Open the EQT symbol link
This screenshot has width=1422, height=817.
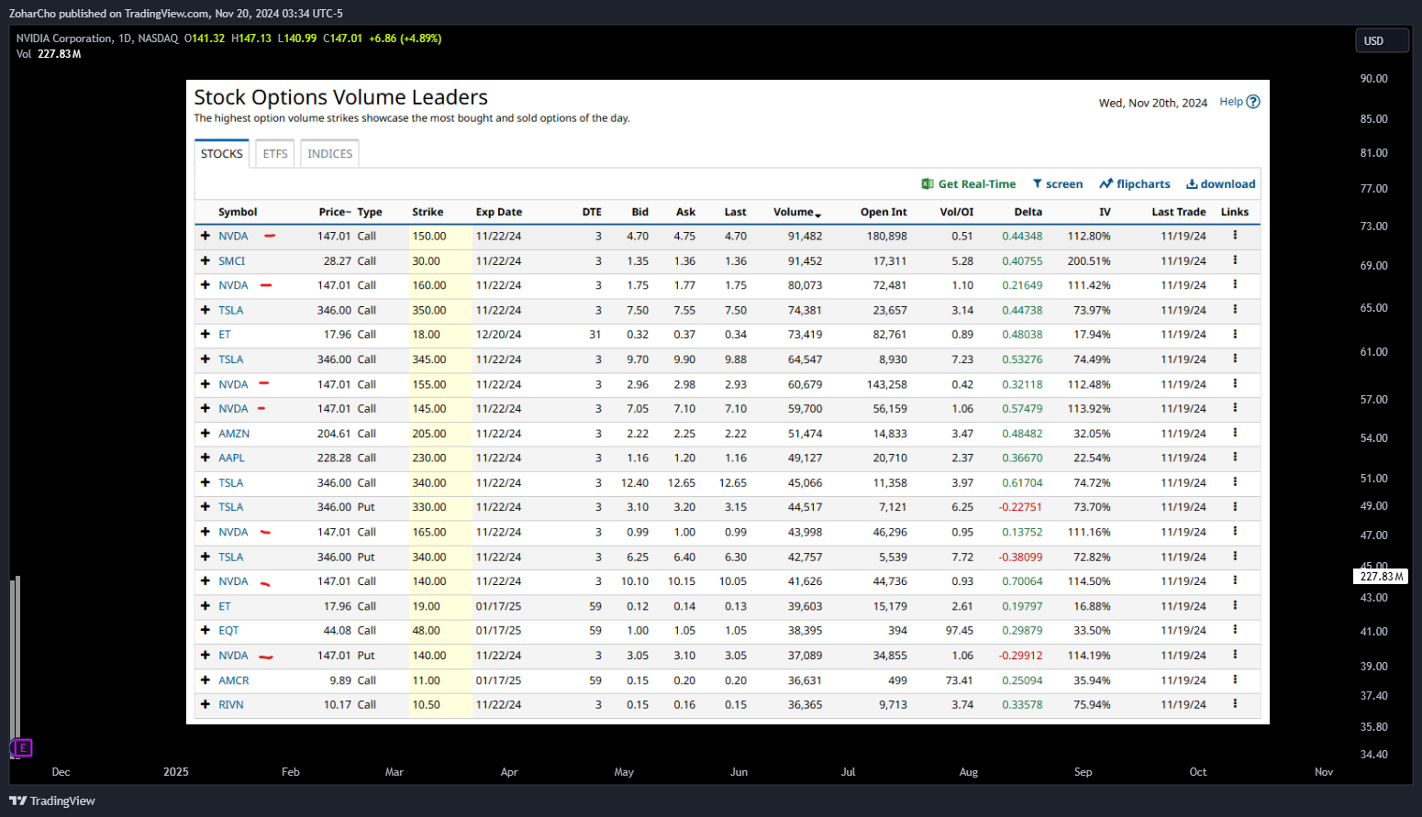[x=228, y=631]
